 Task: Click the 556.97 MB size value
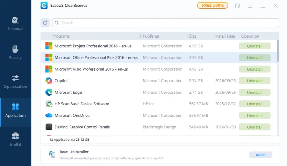(198, 116)
